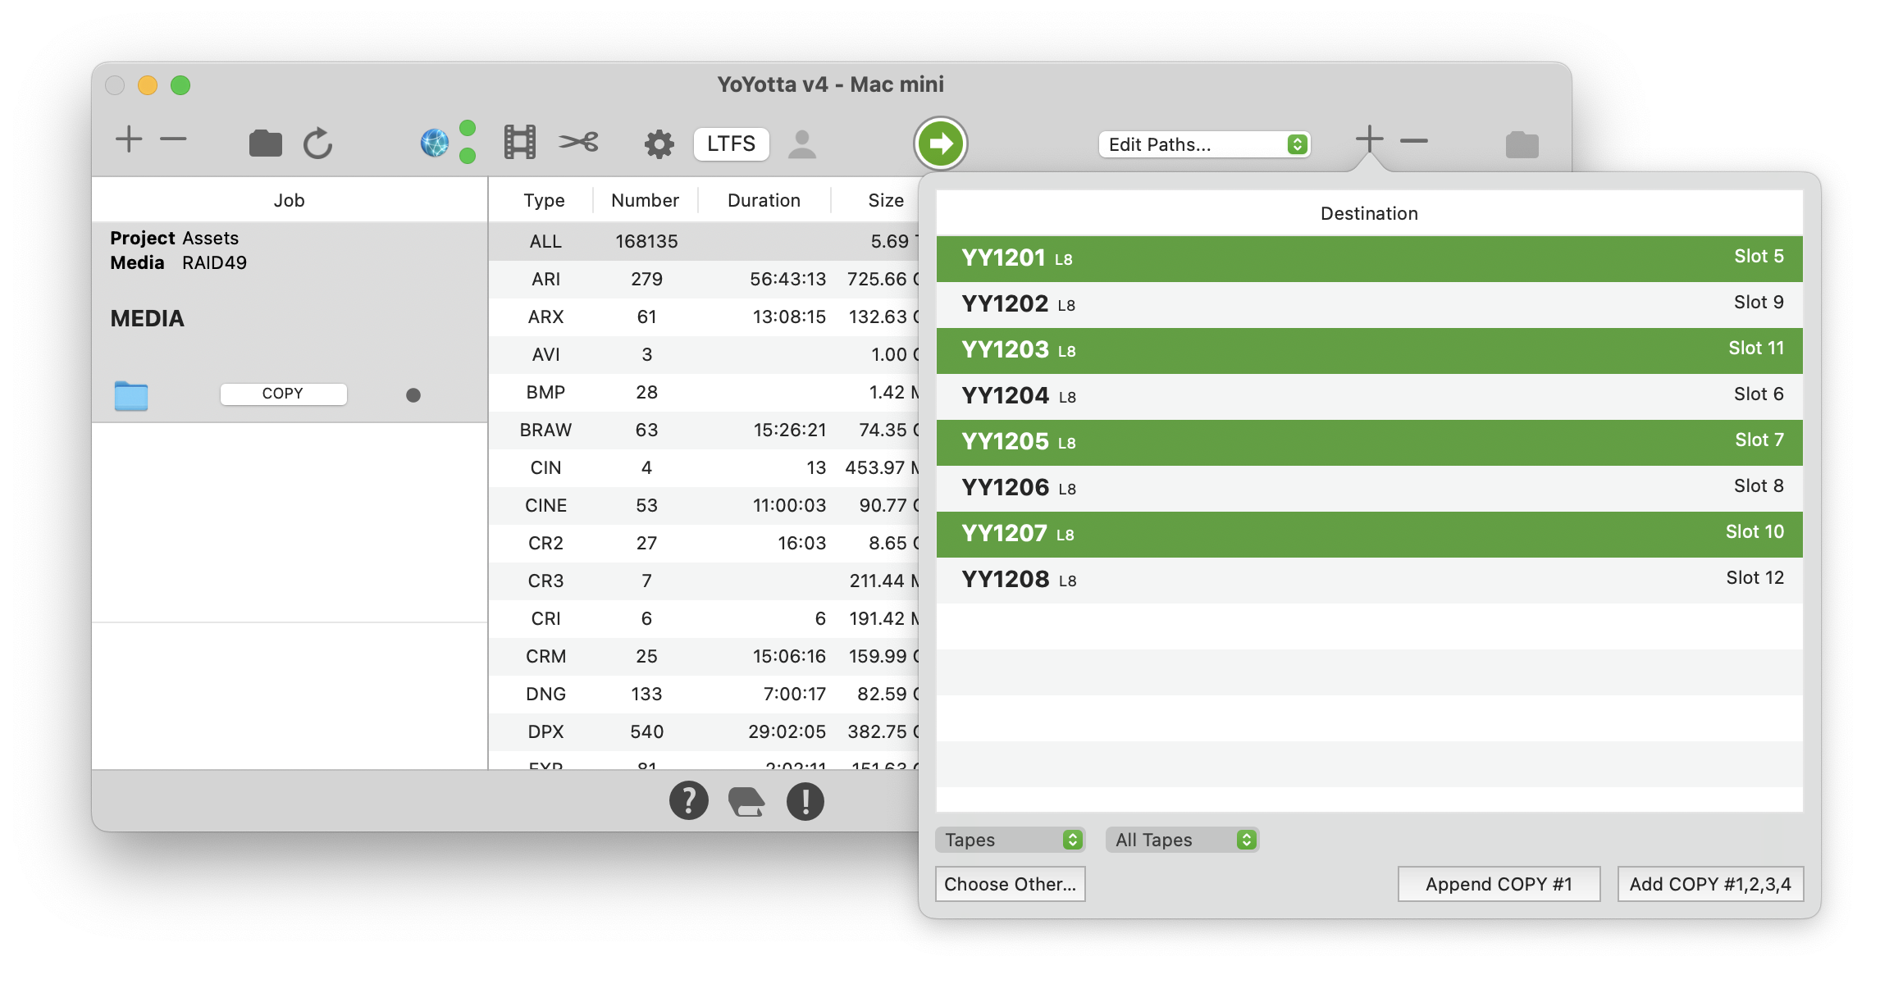The image size is (1880, 984).
Task: Open the All Tapes filter dropdown
Action: pos(1182,840)
